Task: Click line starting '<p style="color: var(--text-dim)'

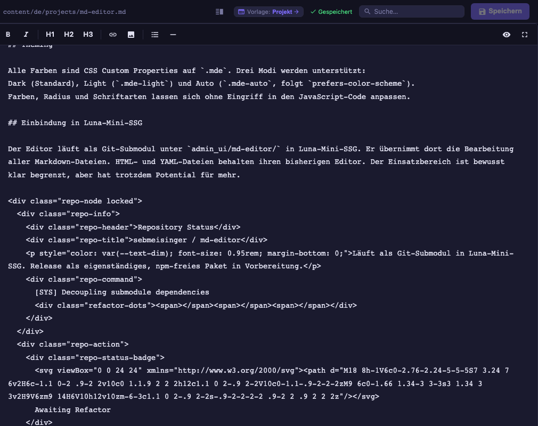Action: click(x=270, y=253)
